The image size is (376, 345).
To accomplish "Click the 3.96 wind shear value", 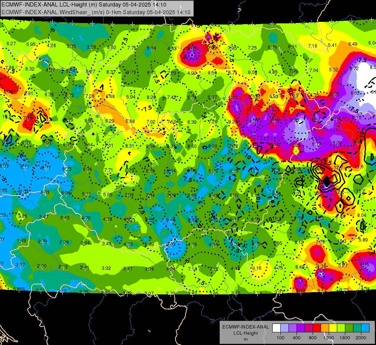I will [149, 269].
